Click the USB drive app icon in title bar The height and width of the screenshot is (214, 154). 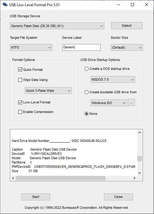pos(5,5)
